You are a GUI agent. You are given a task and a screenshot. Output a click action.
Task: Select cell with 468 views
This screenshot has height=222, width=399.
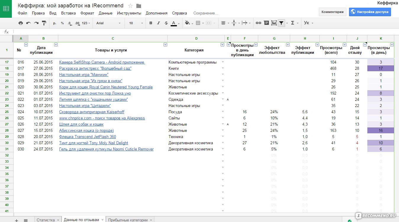[333, 68]
